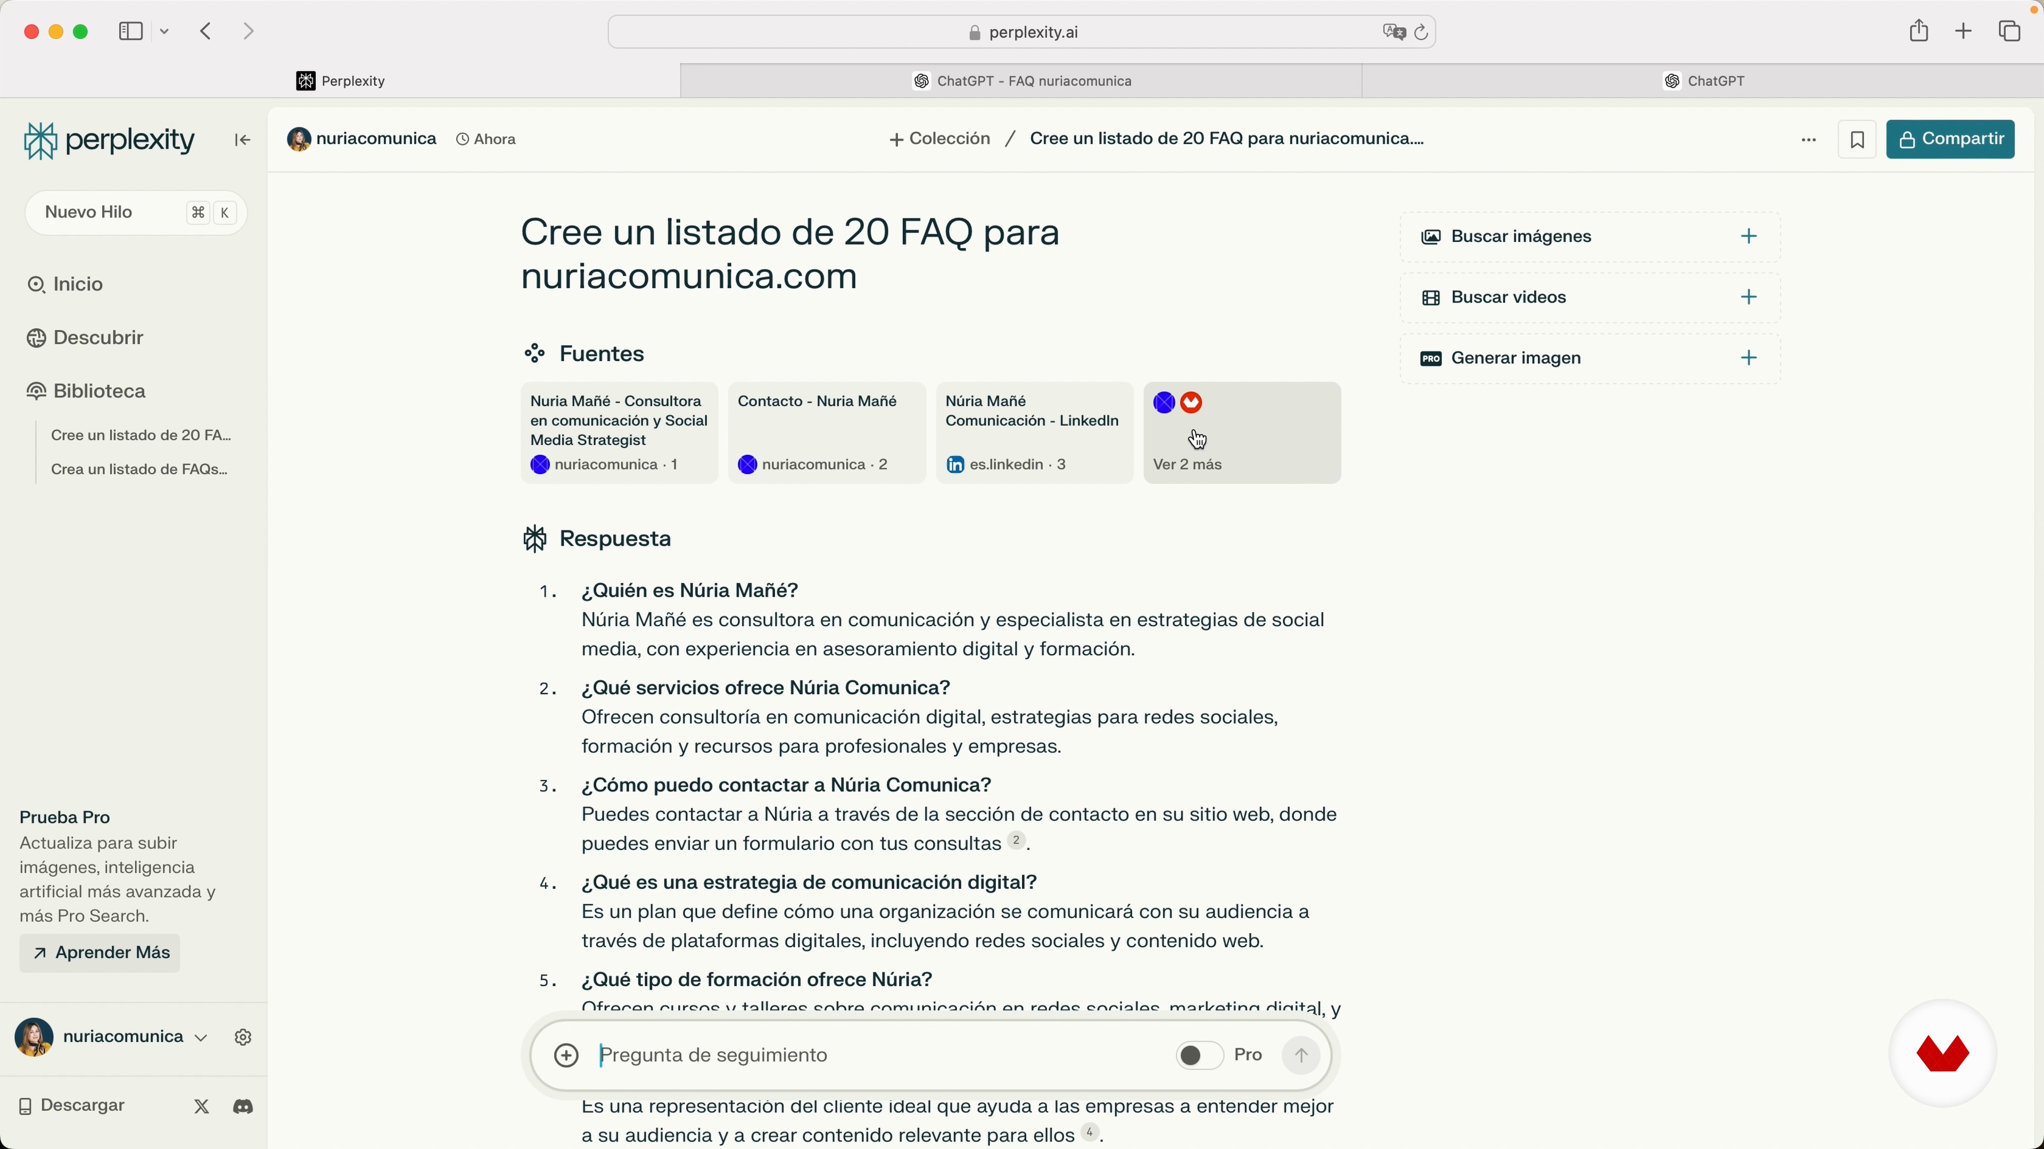
Task: Click Aprender Más about Pro
Action: pyautogui.click(x=100, y=953)
